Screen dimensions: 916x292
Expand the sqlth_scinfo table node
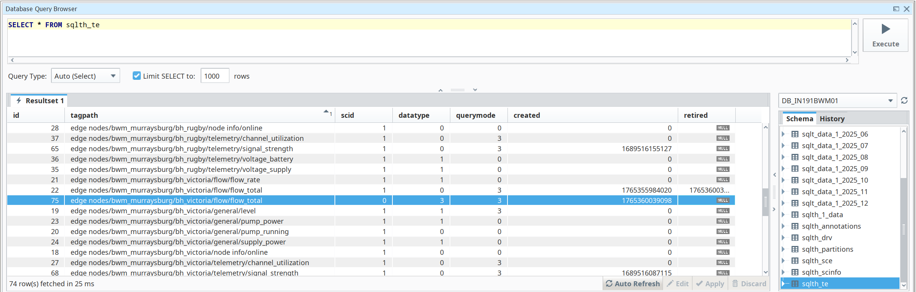pos(783,272)
